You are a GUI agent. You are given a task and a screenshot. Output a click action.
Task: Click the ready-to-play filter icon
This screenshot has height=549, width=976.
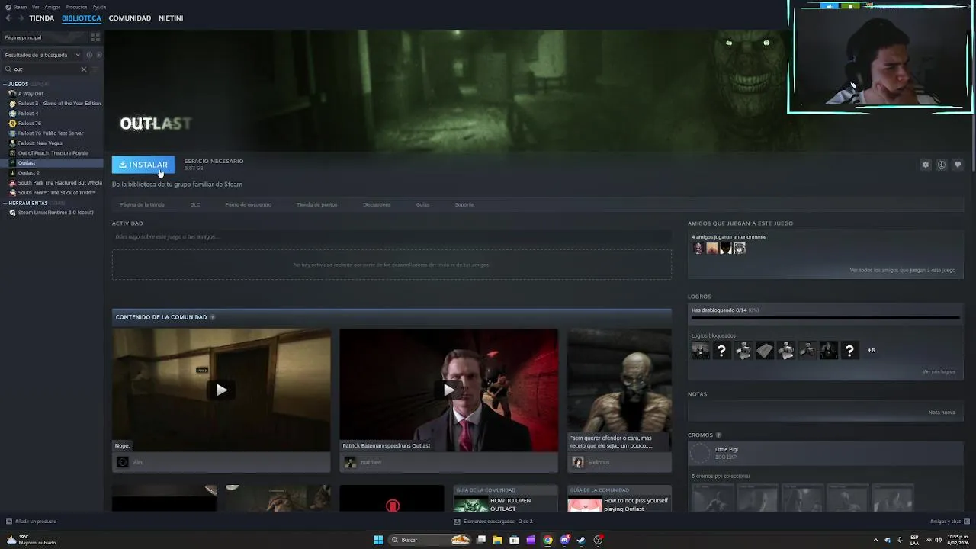click(x=98, y=55)
